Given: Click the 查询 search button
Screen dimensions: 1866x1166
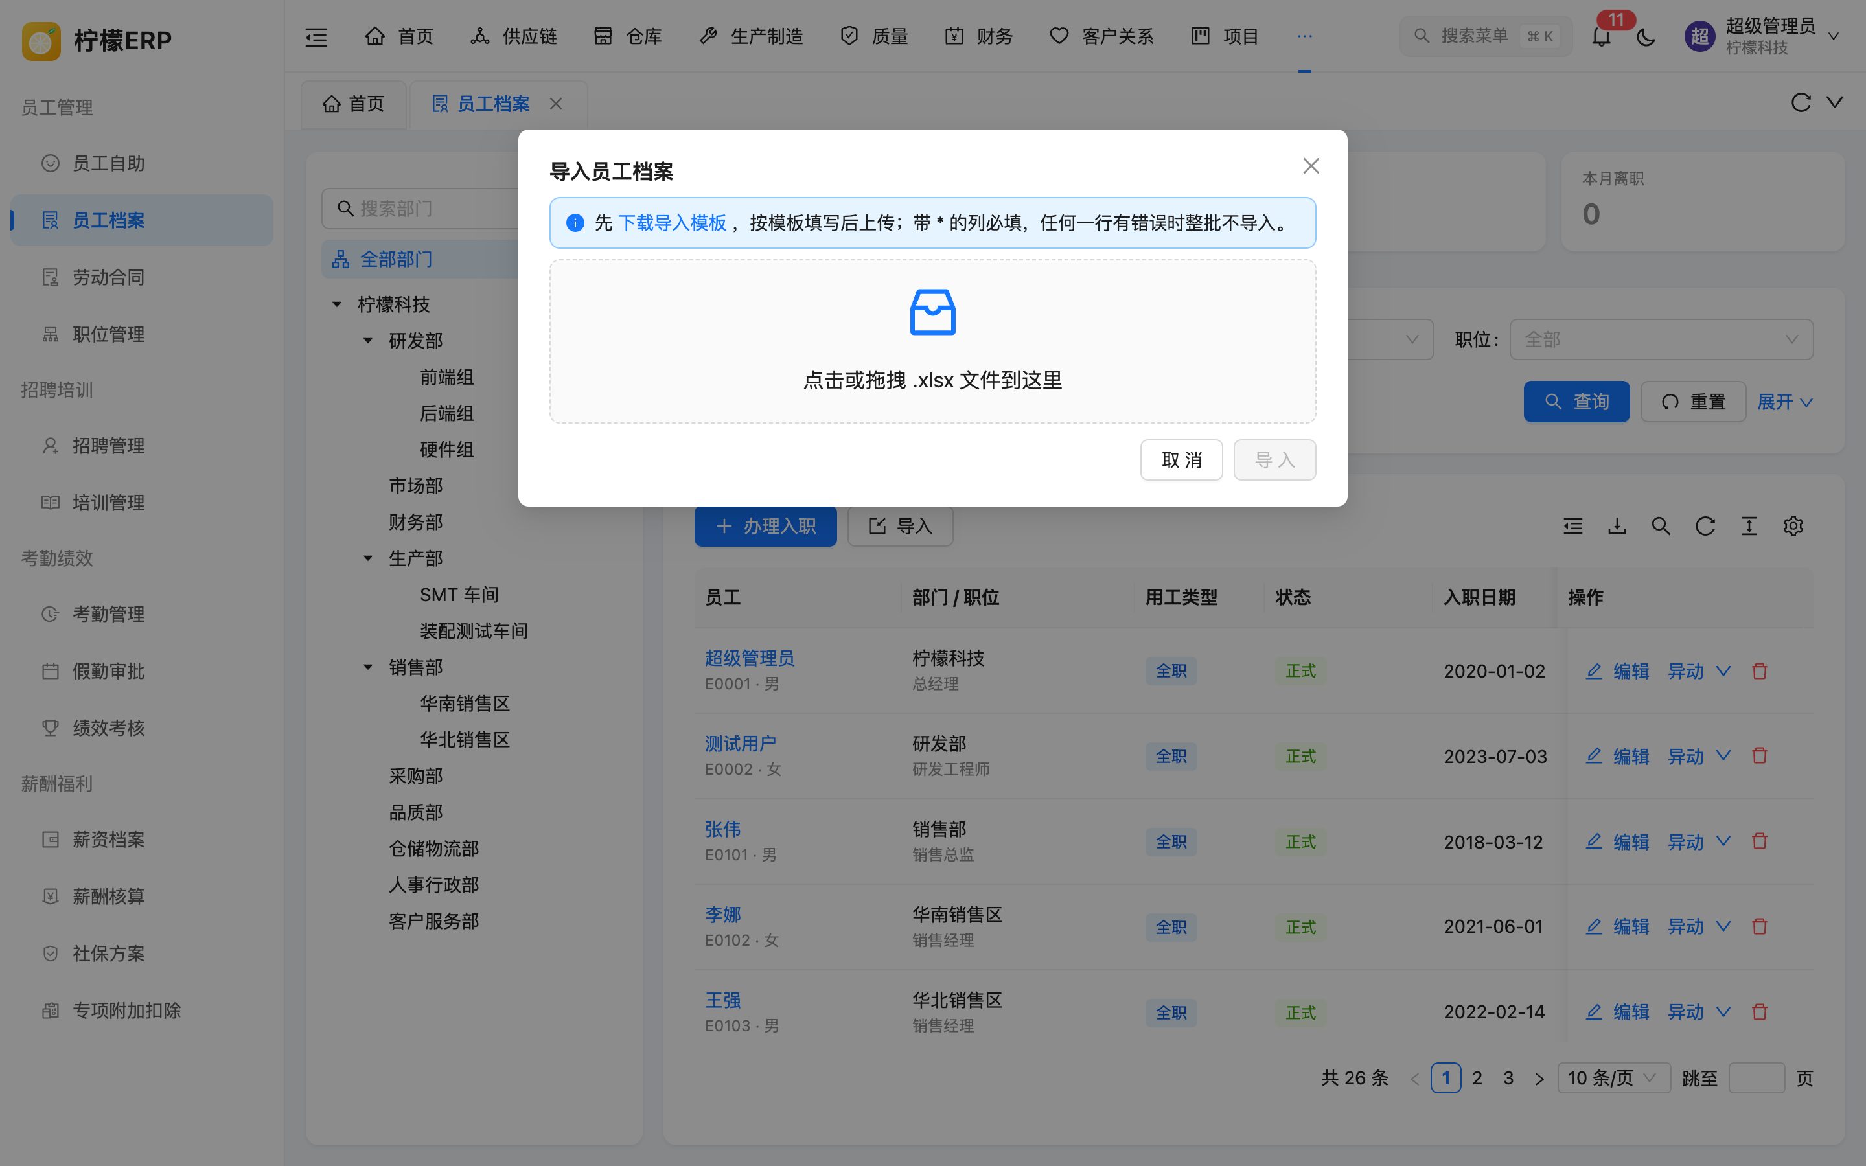Looking at the screenshot, I should (1576, 402).
